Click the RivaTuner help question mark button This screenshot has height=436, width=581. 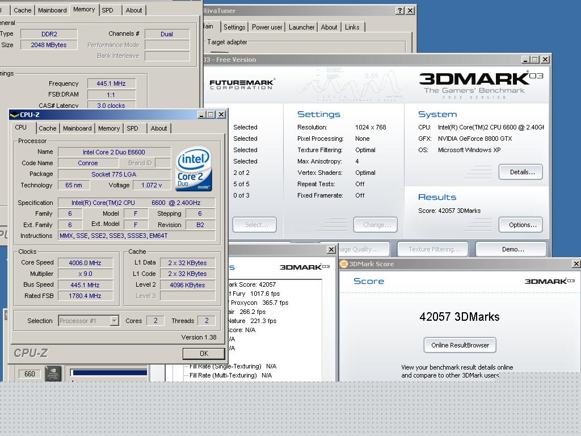click(400, 11)
